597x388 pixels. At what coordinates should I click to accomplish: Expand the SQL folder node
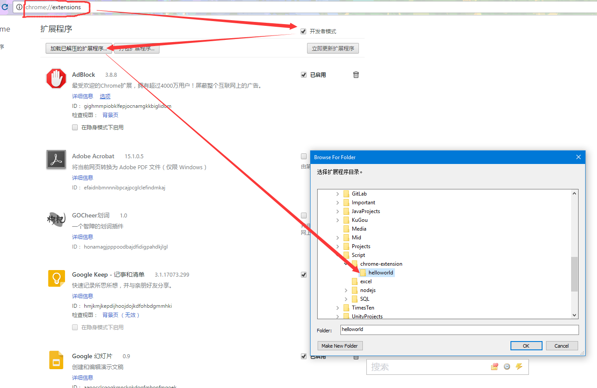click(346, 299)
